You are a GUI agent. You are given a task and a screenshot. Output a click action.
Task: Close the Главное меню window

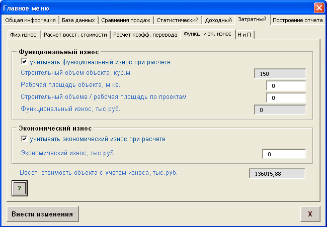pyautogui.click(x=319, y=8)
